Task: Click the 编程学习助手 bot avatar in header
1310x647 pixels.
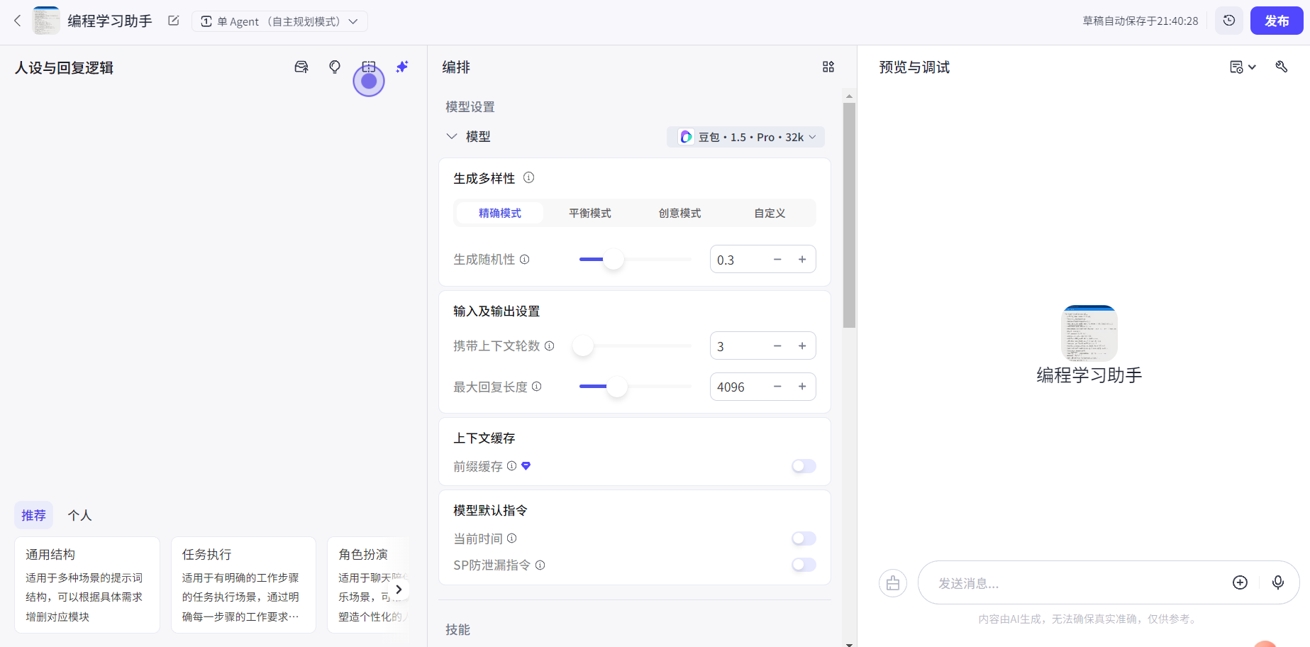Action: (47, 21)
